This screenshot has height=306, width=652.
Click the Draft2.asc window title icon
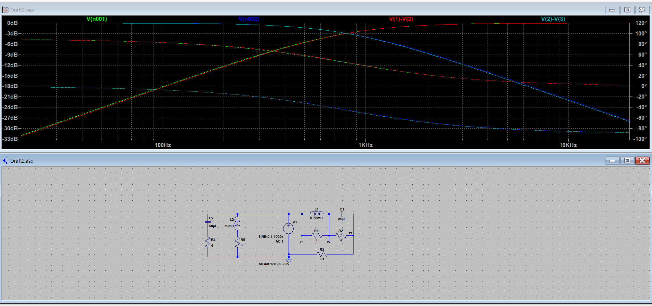coord(5,161)
